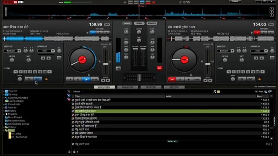Click right deck pitch slider handle

(x=208, y=64)
